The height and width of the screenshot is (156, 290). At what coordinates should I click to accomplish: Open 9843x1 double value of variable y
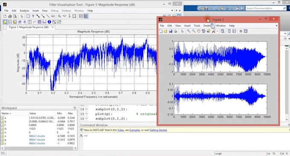tap(37, 143)
